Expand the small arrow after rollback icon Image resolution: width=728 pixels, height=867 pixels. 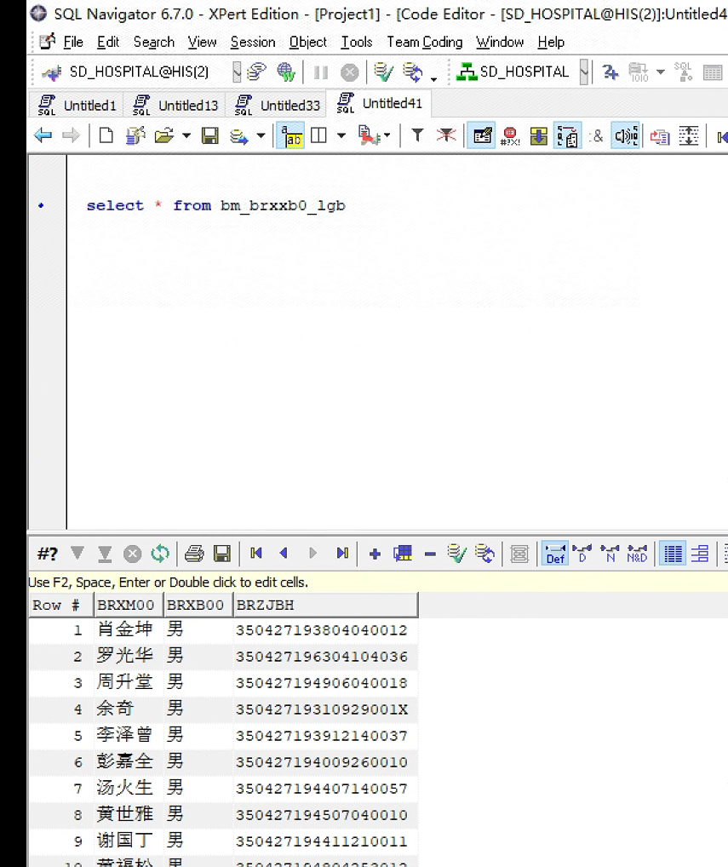pyautogui.click(x=434, y=79)
